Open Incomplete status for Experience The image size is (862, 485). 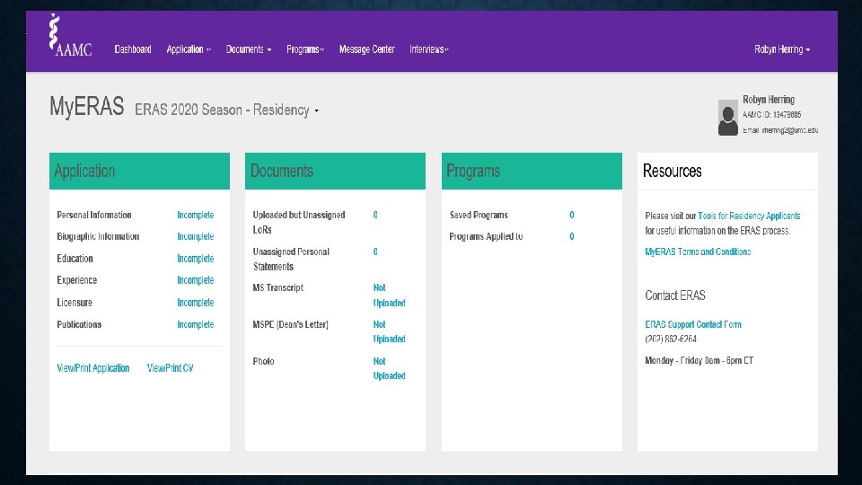(195, 280)
